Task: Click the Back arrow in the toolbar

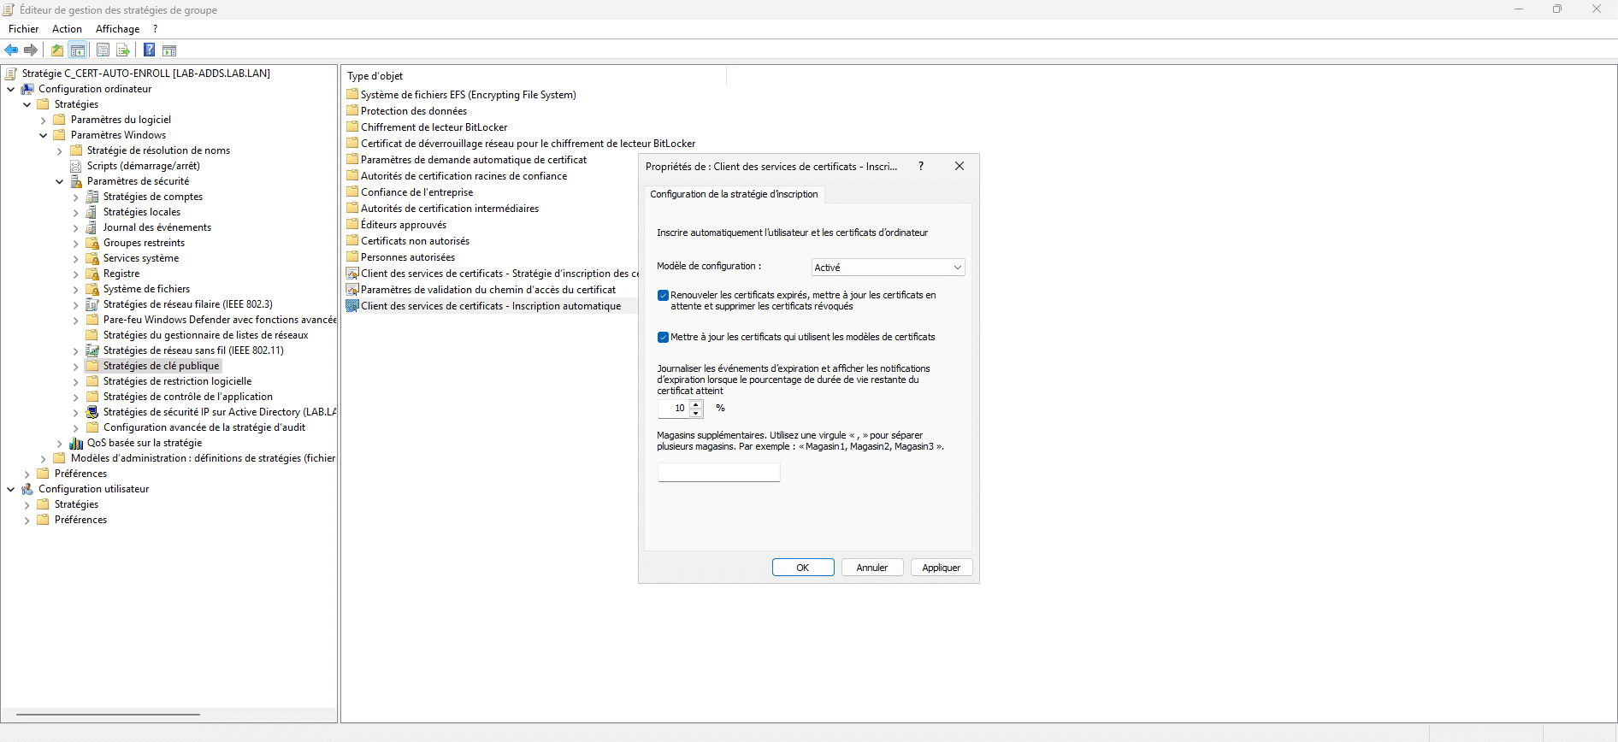Action: tap(11, 50)
